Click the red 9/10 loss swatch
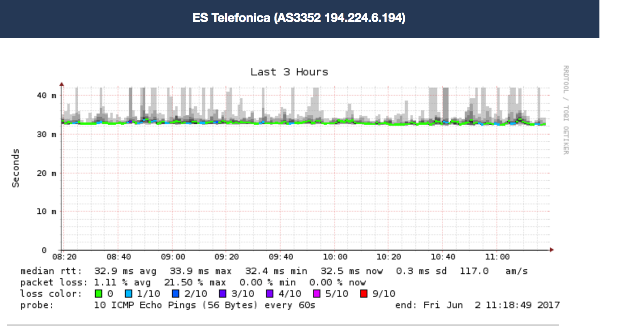 coord(364,294)
